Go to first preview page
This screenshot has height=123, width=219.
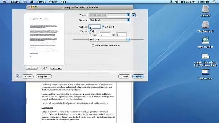29,68
